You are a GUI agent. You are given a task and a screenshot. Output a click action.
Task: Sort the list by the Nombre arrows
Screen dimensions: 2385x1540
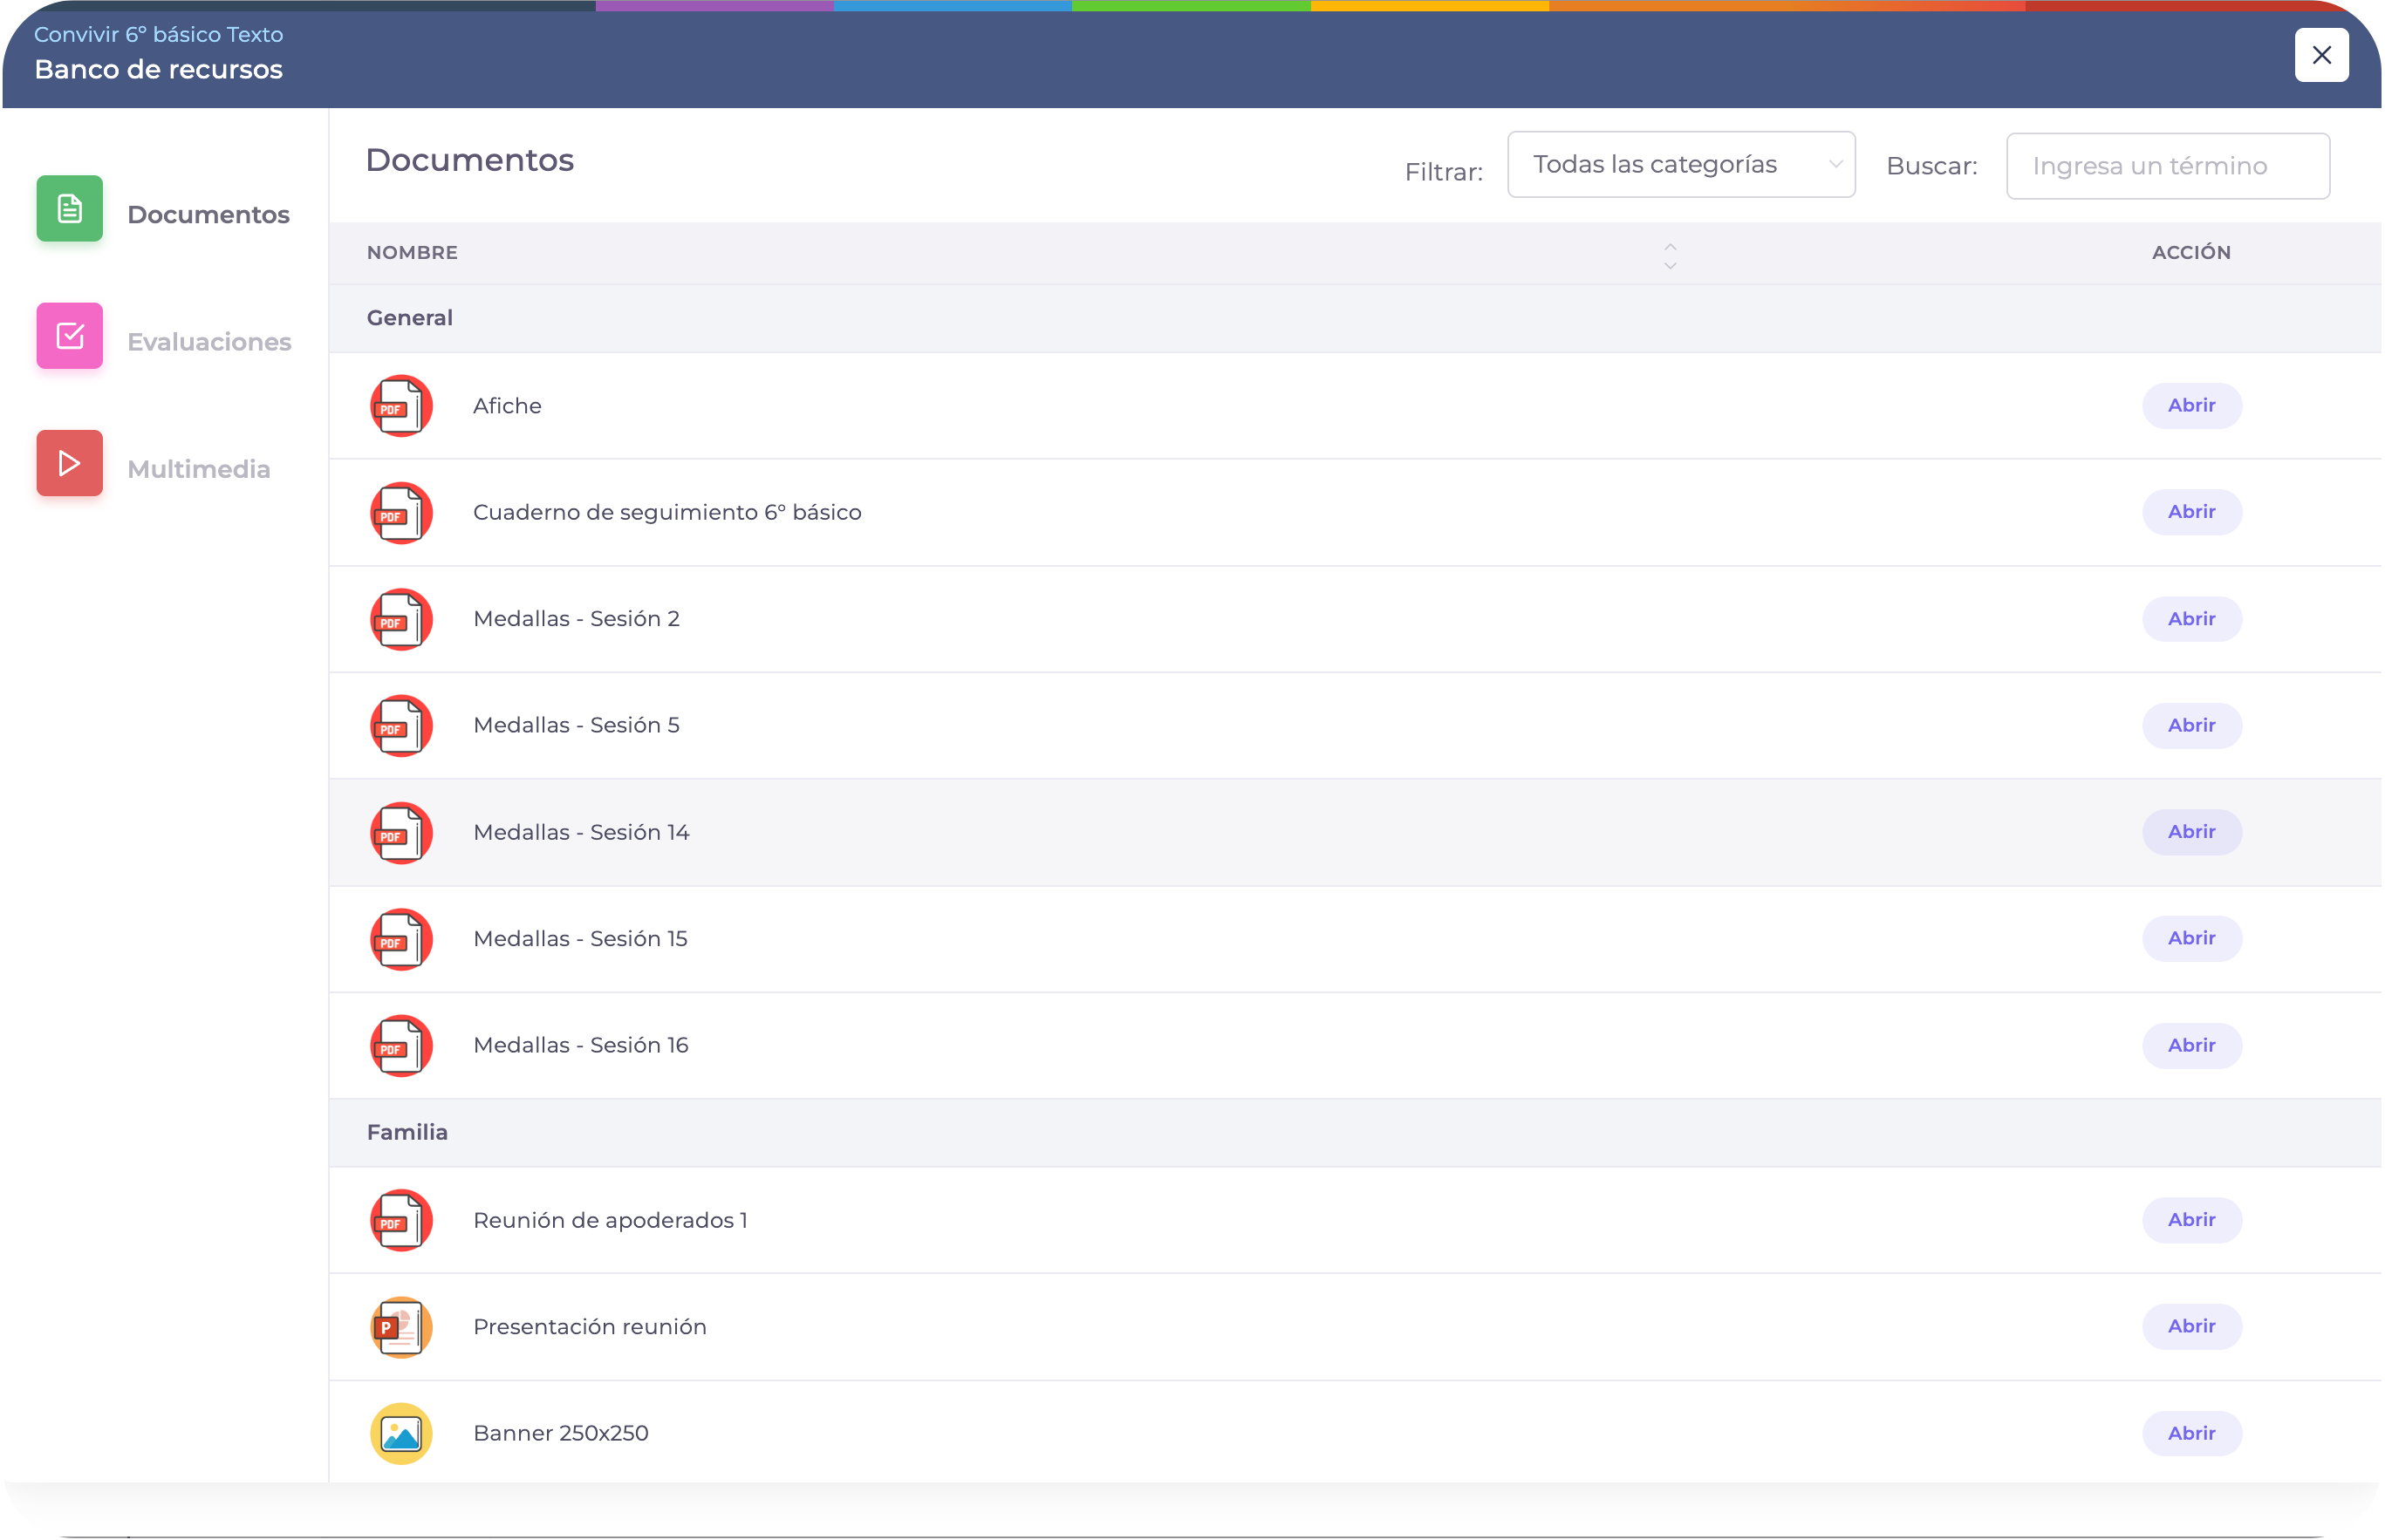tap(1670, 255)
